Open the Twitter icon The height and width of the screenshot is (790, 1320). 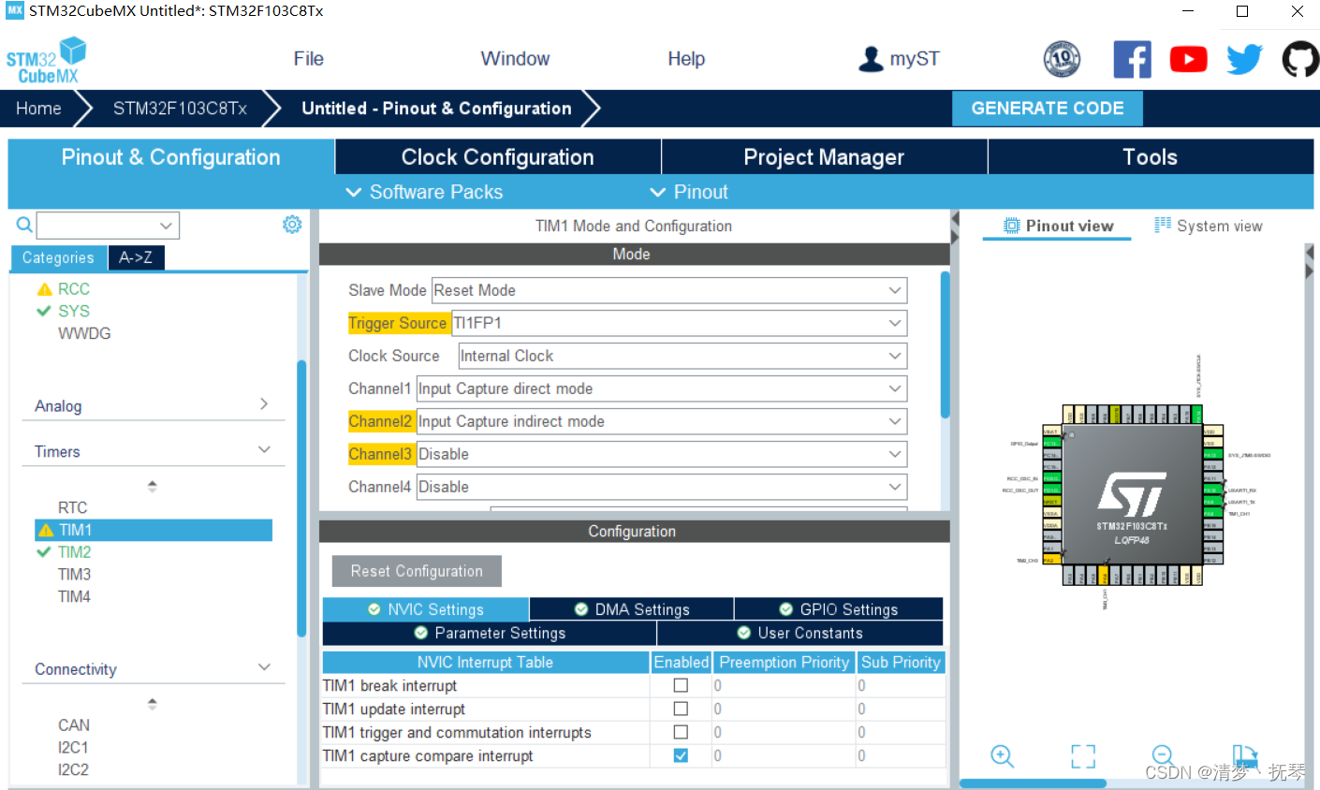[1244, 59]
